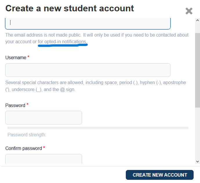Click the 'email address is not made public' note
200x183 pixels.
[x=97, y=35]
